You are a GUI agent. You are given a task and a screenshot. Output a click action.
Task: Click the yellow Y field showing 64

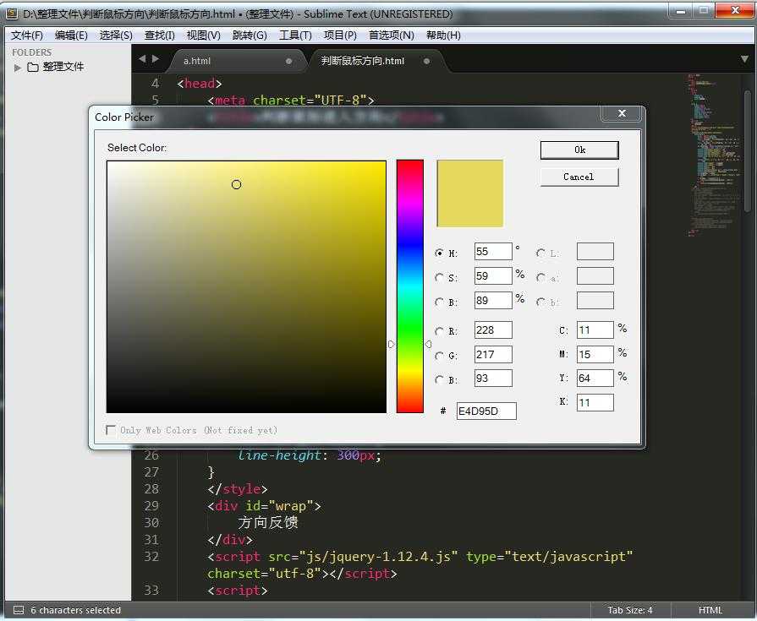595,379
